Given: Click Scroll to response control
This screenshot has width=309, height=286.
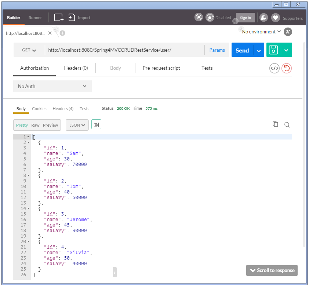Looking at the screenshot, I should pos(272,270).
